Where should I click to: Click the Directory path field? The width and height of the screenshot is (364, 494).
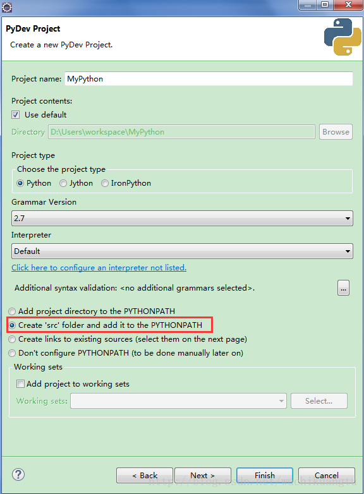tap(181, 131)
